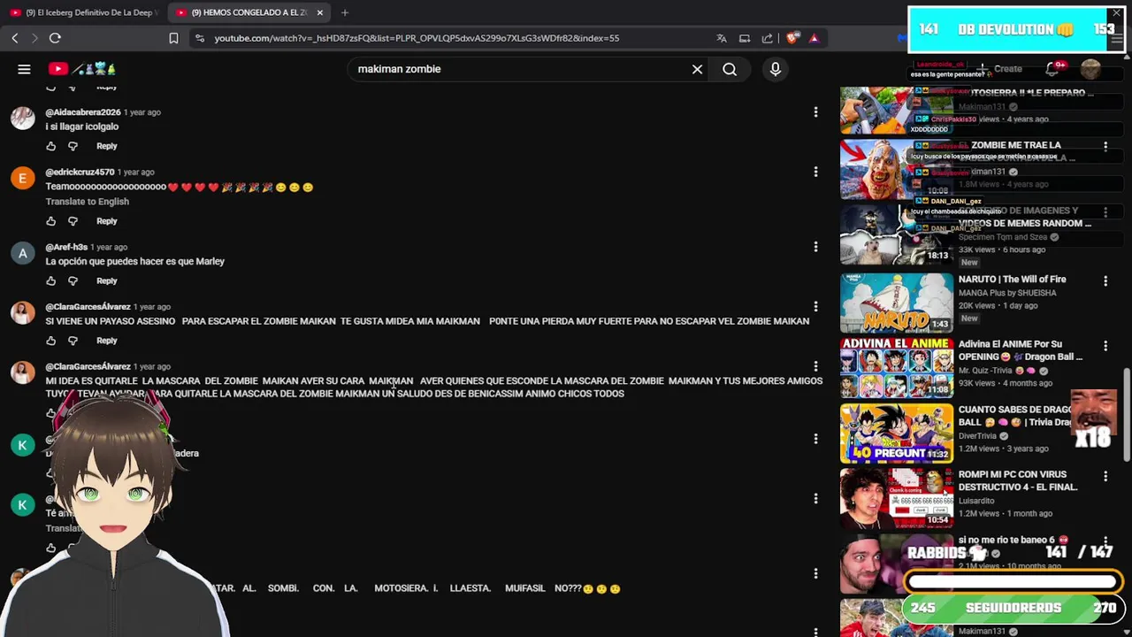The width and height of the screenshot is (1132, 637).
Task: Open the YouTube hamburger guide menu
Action: coord(24,69)
